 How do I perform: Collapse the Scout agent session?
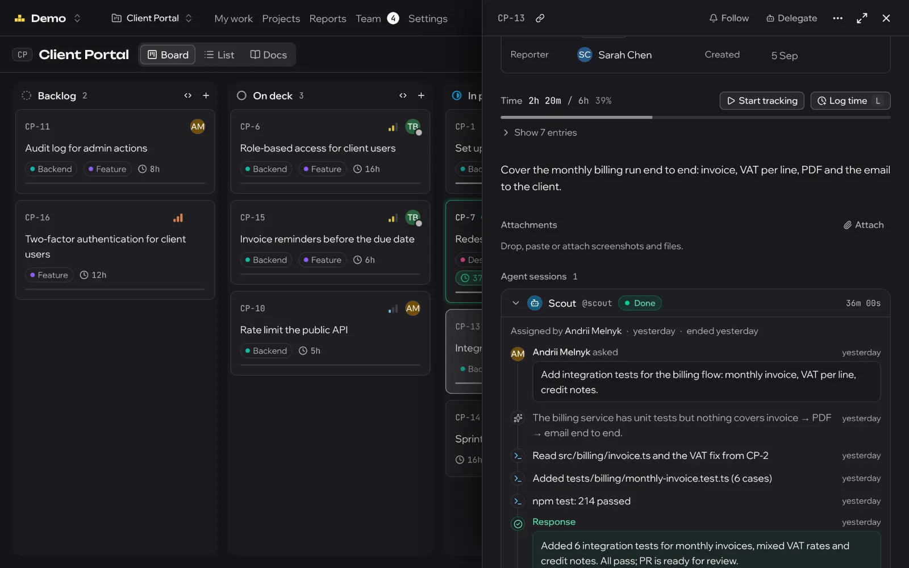(516, 303)
